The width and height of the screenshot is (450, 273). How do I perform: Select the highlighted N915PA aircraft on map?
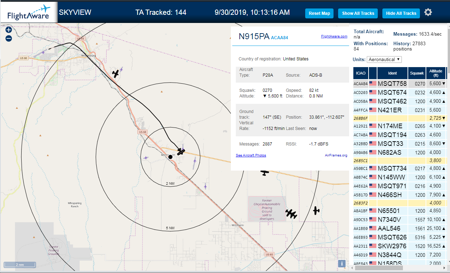pos(181,152)
